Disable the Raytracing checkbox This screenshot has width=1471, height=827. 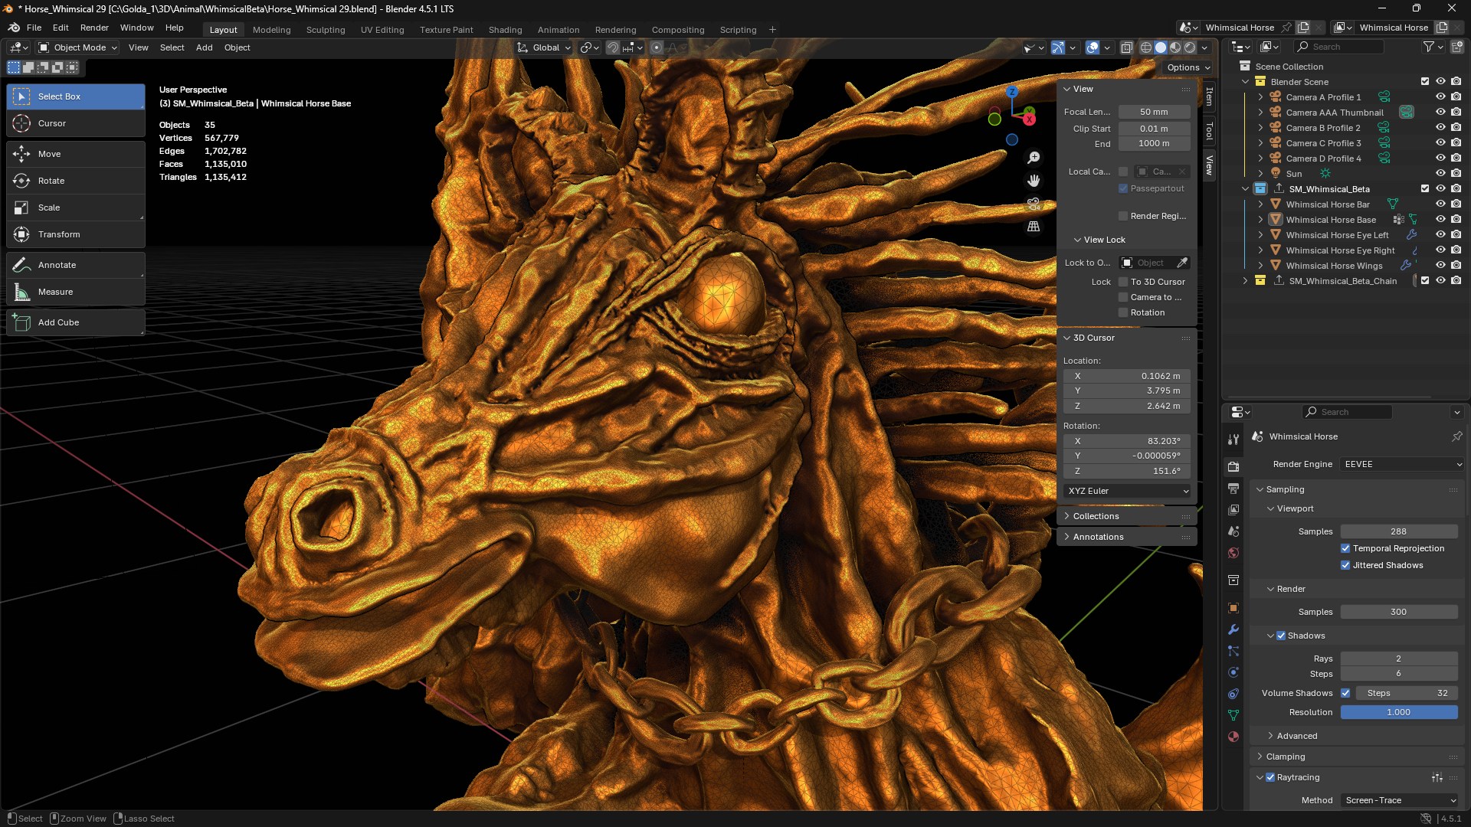(1270, 777)
